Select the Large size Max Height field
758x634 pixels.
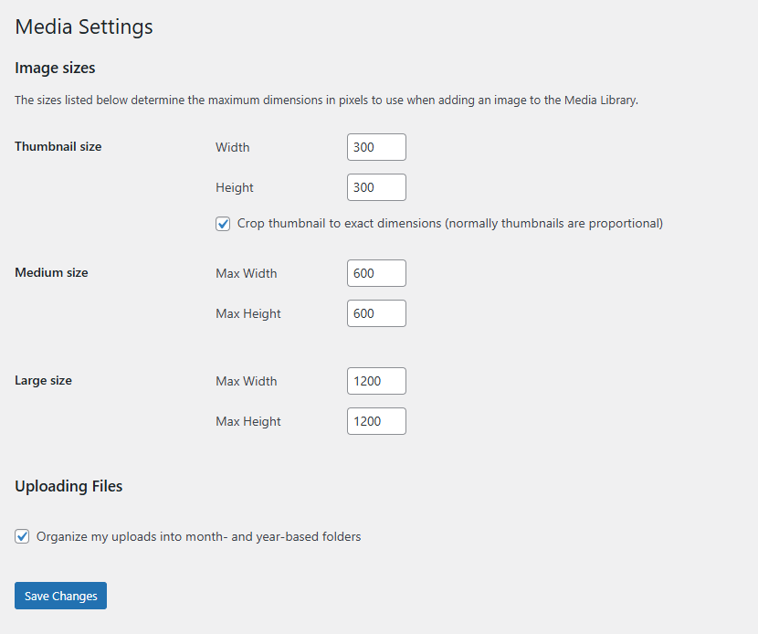click(x=376, y=421)
